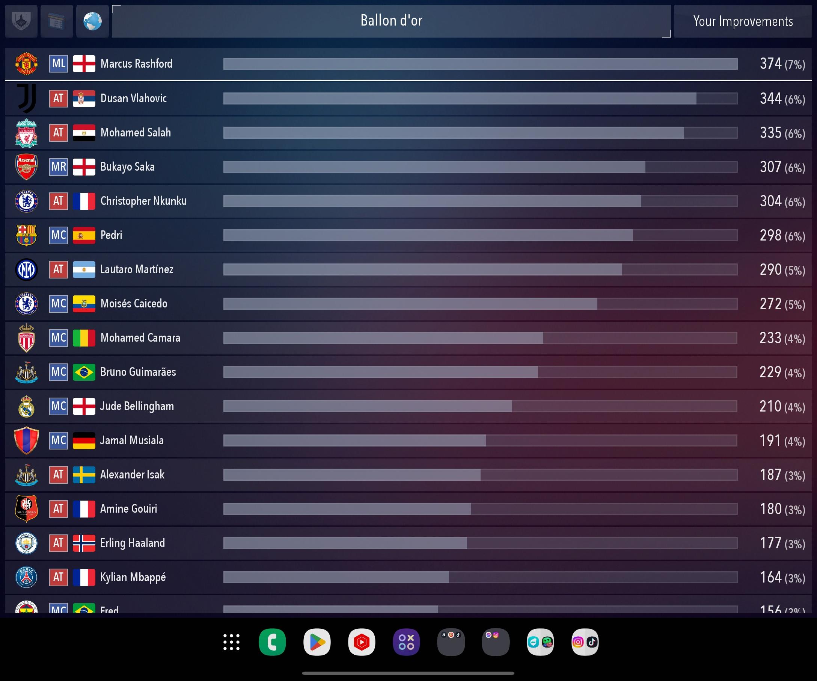The height and width of the screenshot is (681, 817).
Task: Click the Barcelona crest beside Pedri
Action: [26, 235]
